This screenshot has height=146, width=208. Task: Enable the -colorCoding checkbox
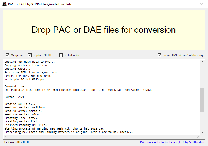pos(61,55)
